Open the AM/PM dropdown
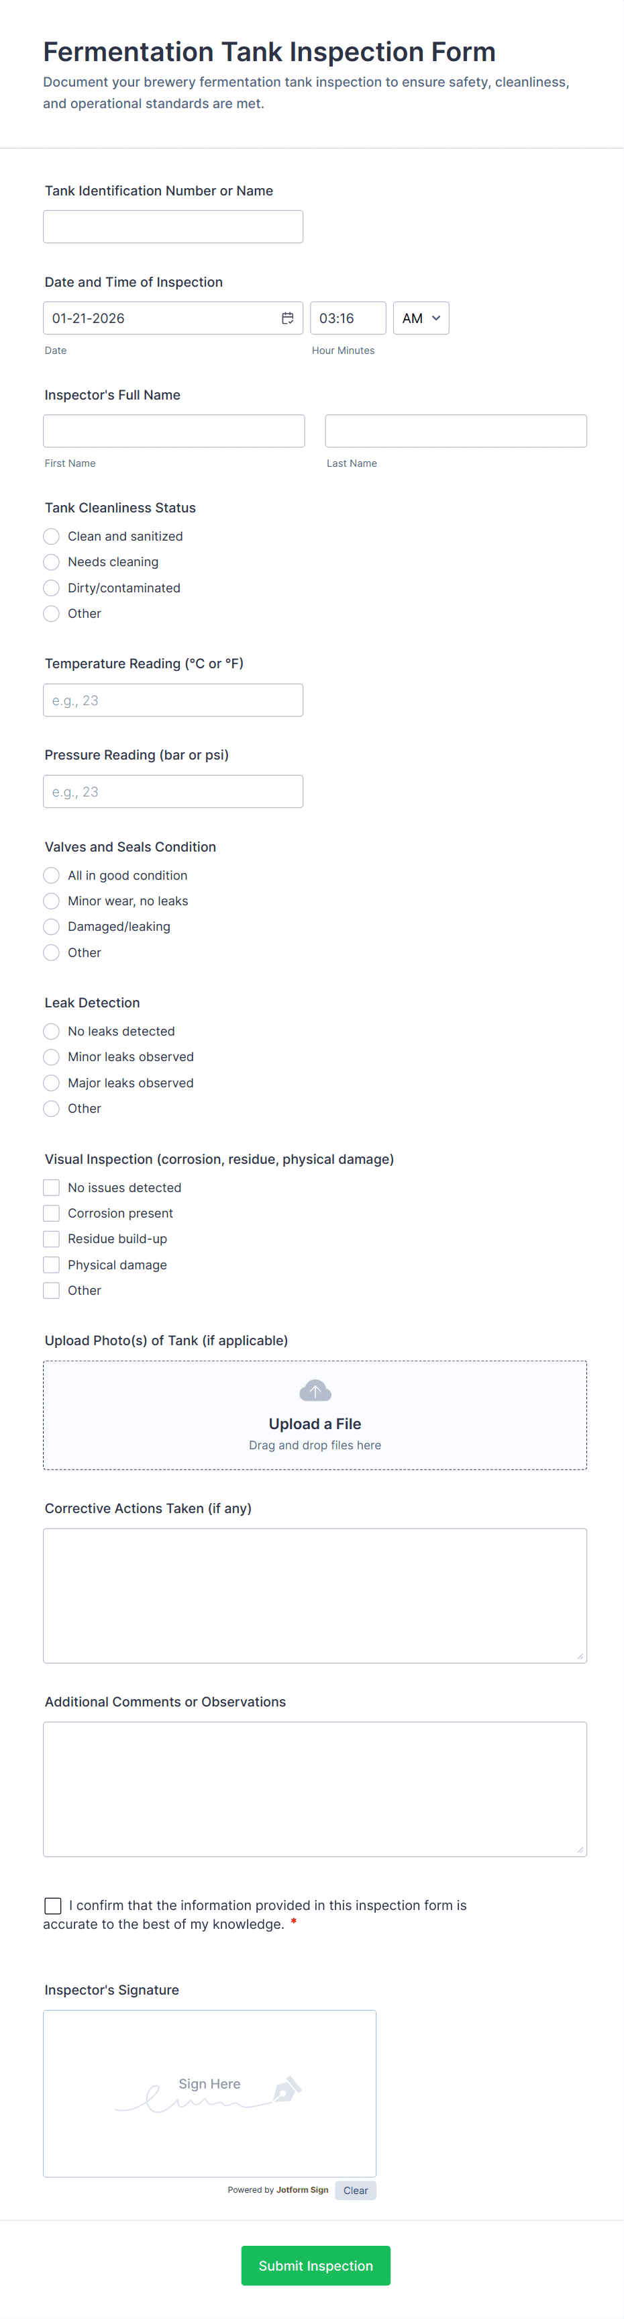Screen dimensions: 624x2319 tap(420, 318)
